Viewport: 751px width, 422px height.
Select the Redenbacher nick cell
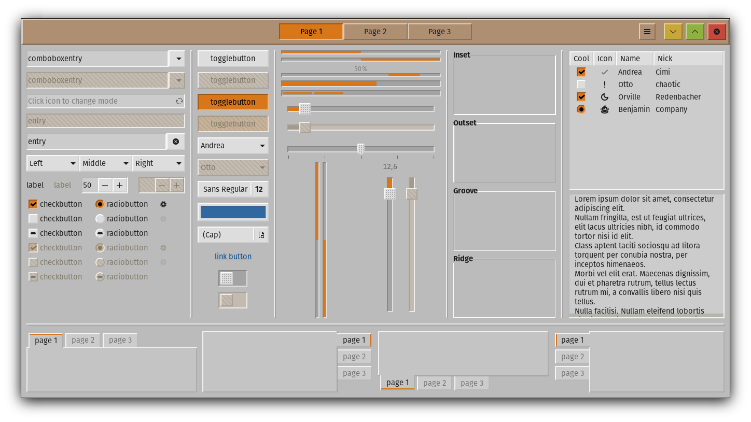pos(678,97)
